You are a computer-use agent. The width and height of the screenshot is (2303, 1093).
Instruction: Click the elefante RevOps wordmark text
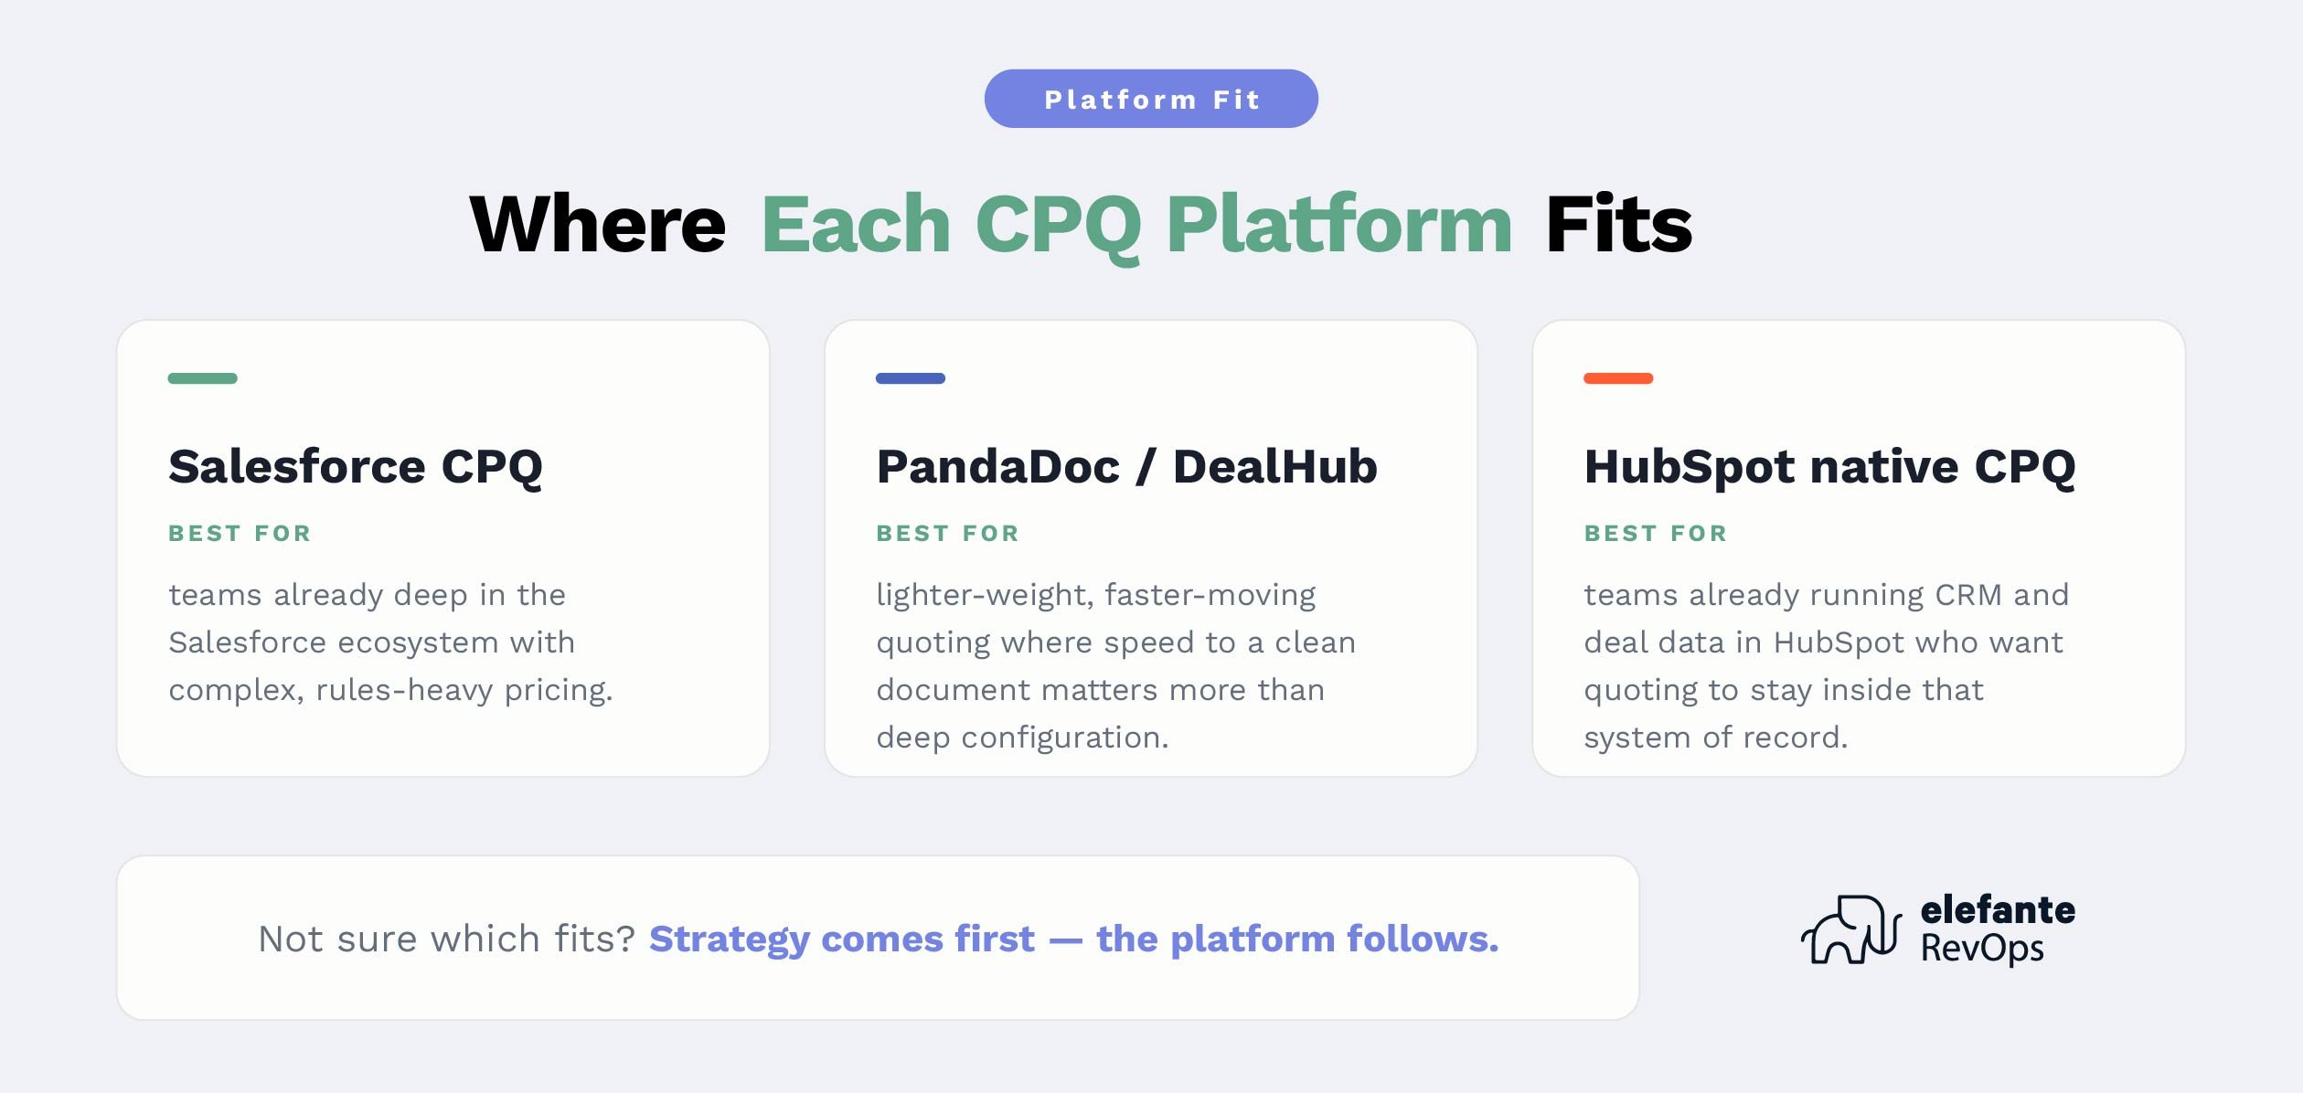pos(1998,929)
